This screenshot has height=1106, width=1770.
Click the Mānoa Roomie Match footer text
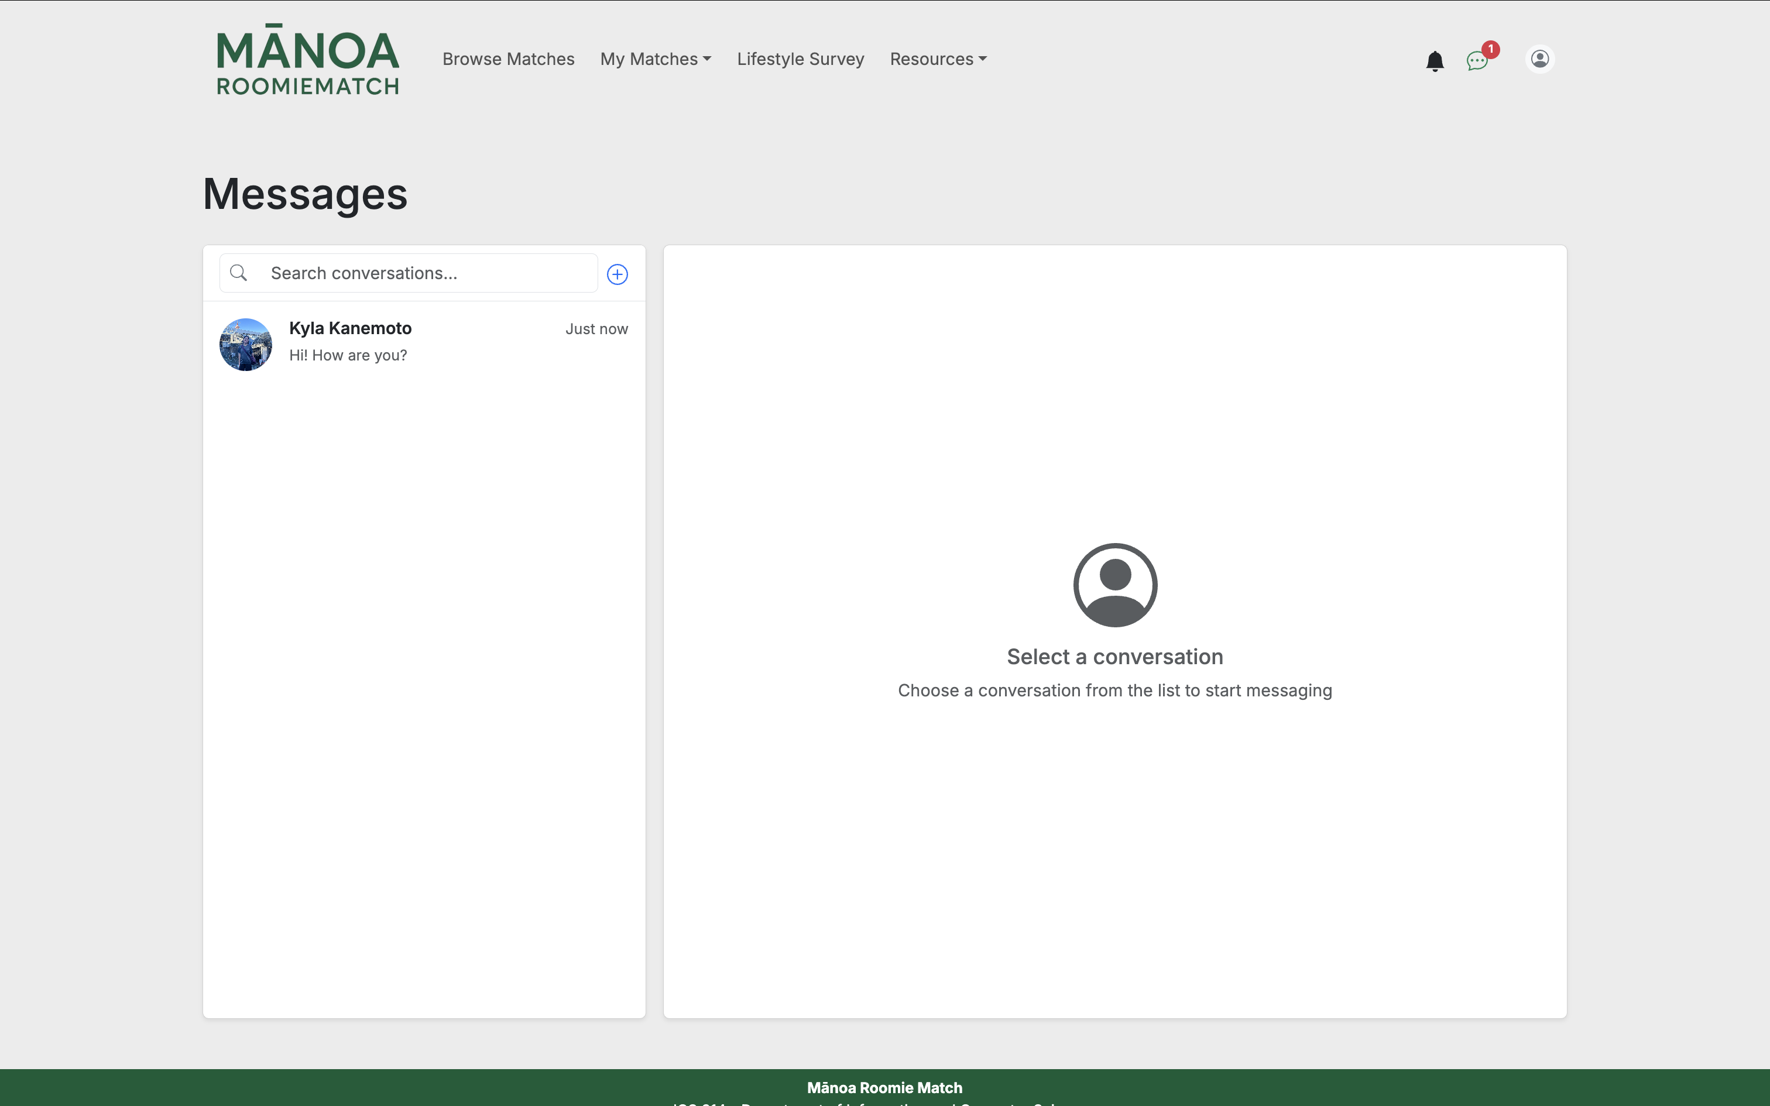[884, 1088]
